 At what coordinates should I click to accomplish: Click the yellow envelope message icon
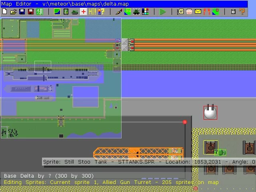[x=198, y=12]
